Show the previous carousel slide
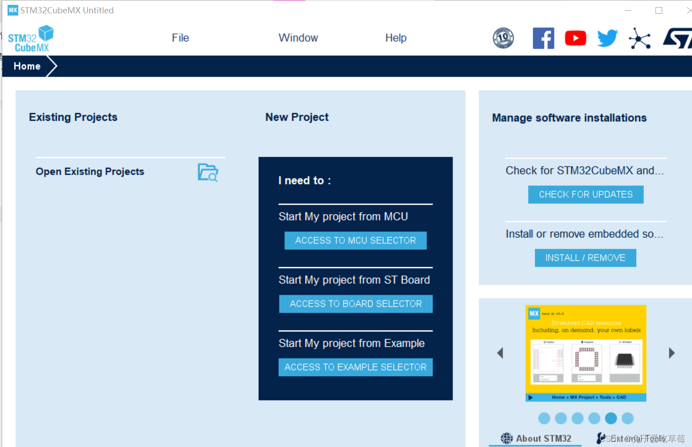692x447 pixels. click(500, 353)
